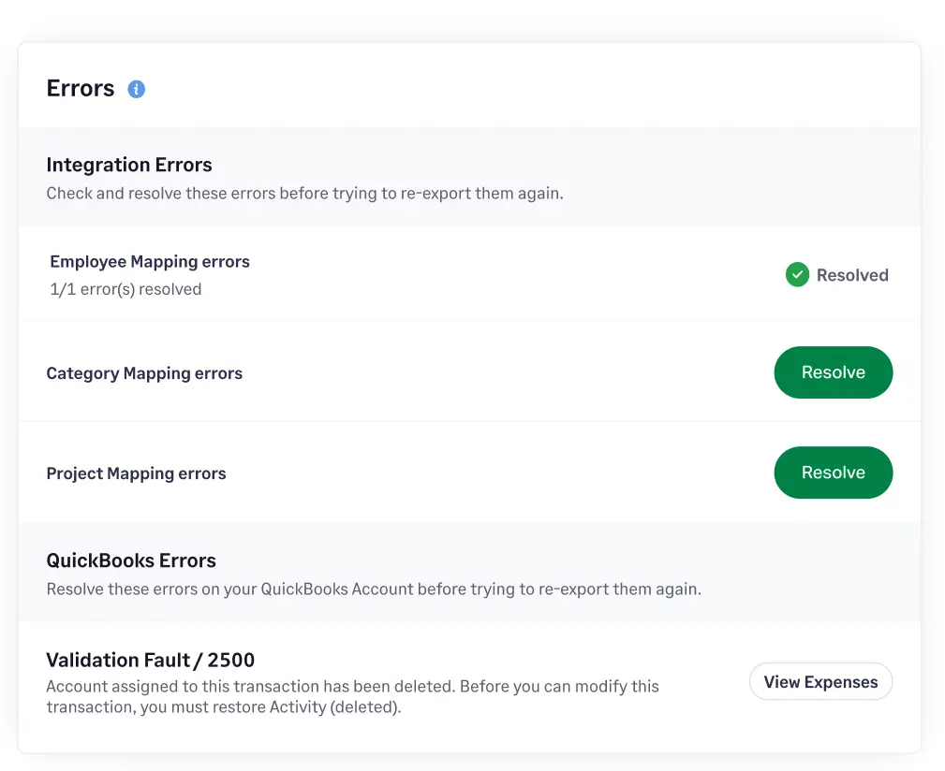Open the Validation Fault / 2500 entry

151,660
